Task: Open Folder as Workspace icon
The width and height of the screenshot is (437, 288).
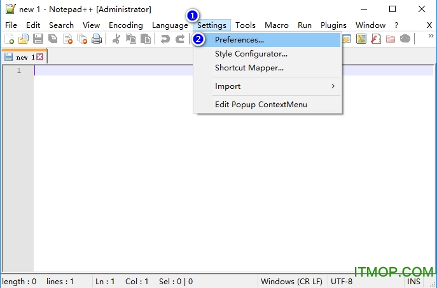Action: [x=391, y=39]
